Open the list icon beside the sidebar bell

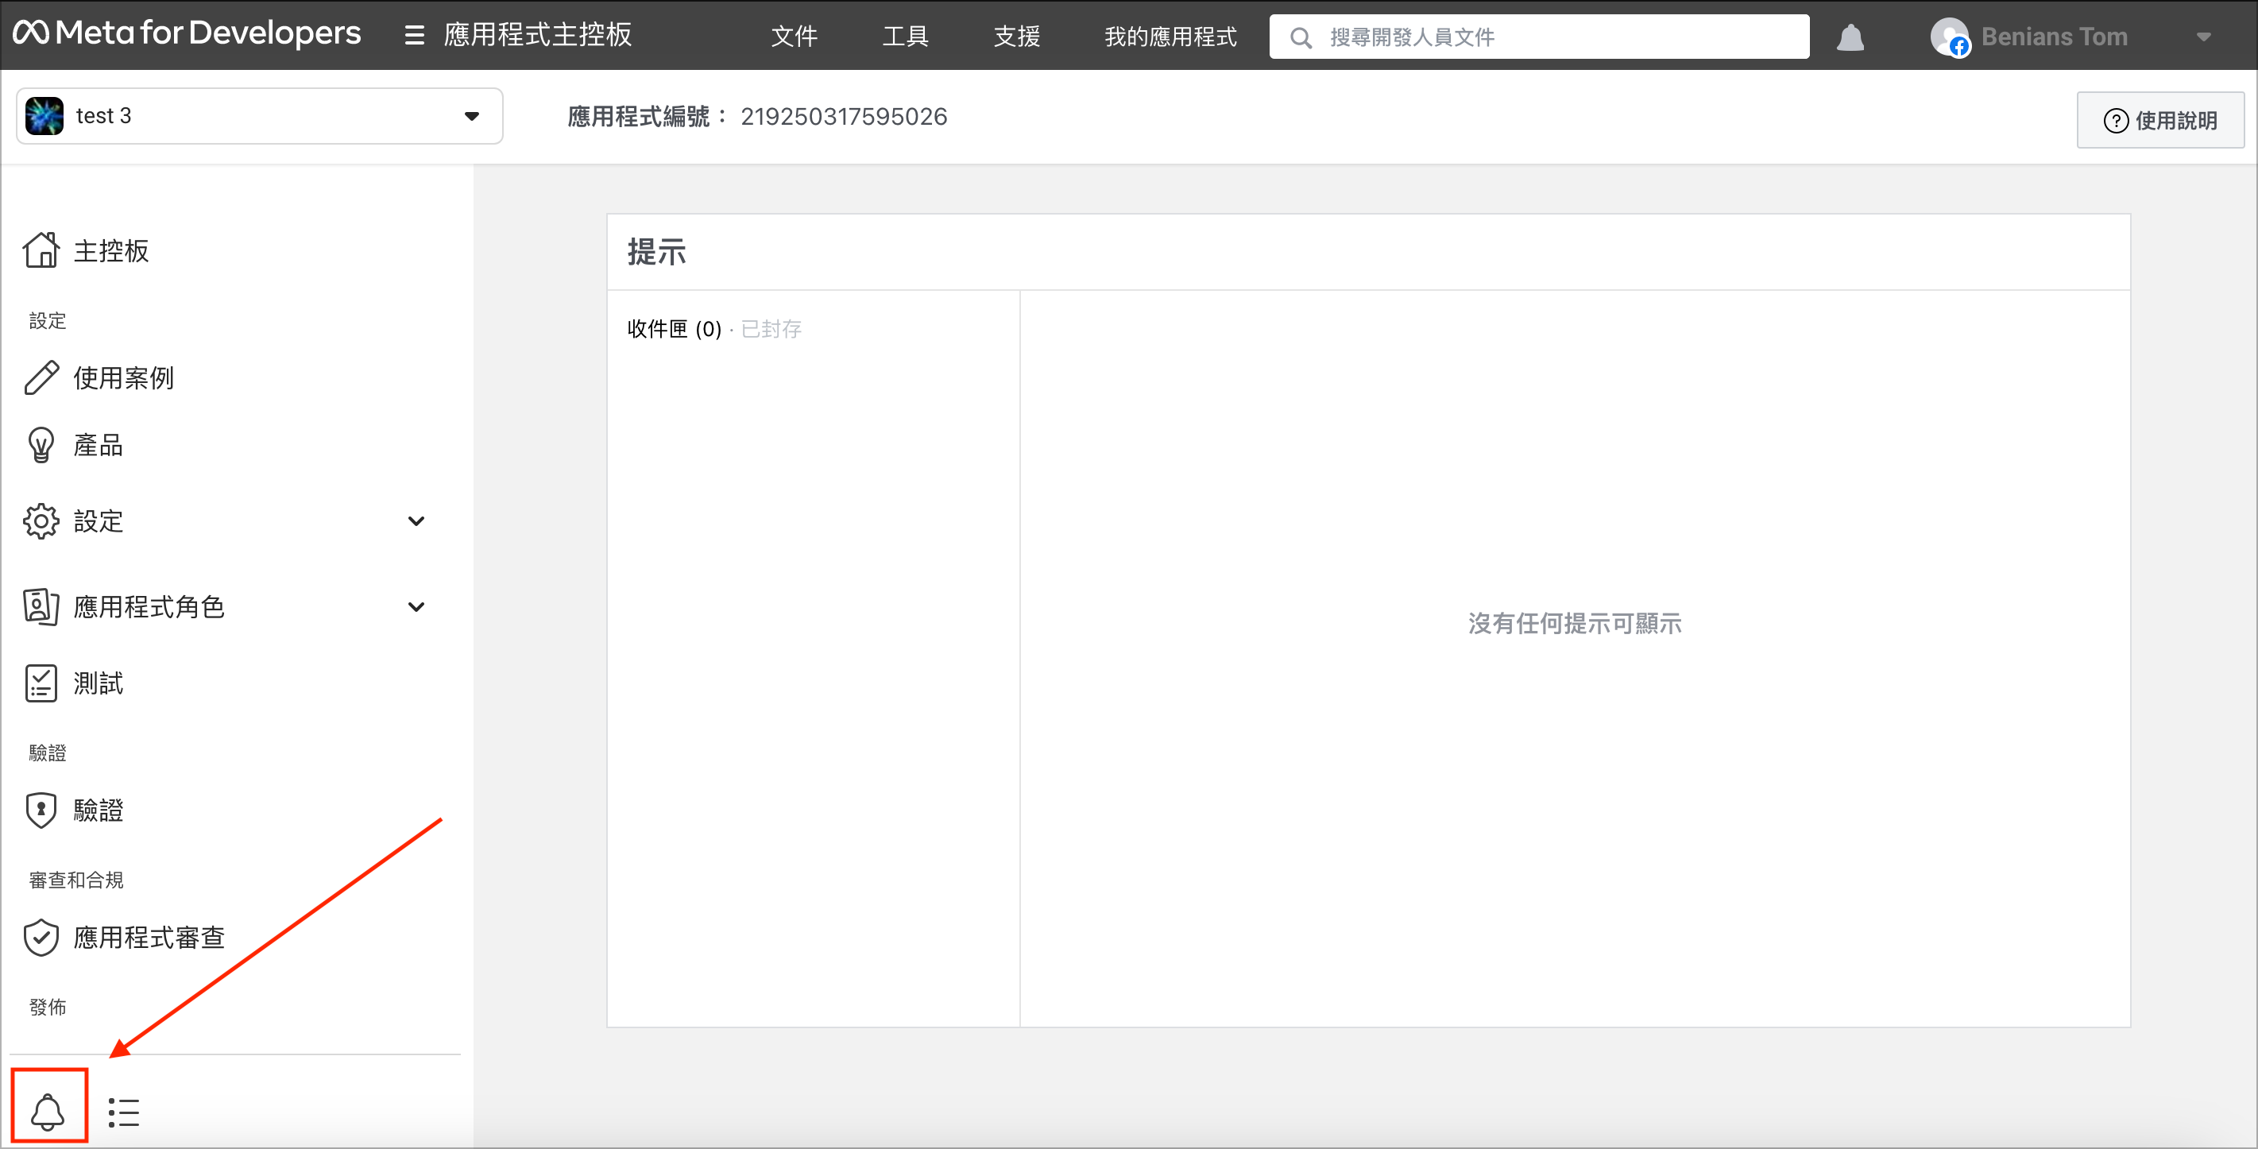124,1112
